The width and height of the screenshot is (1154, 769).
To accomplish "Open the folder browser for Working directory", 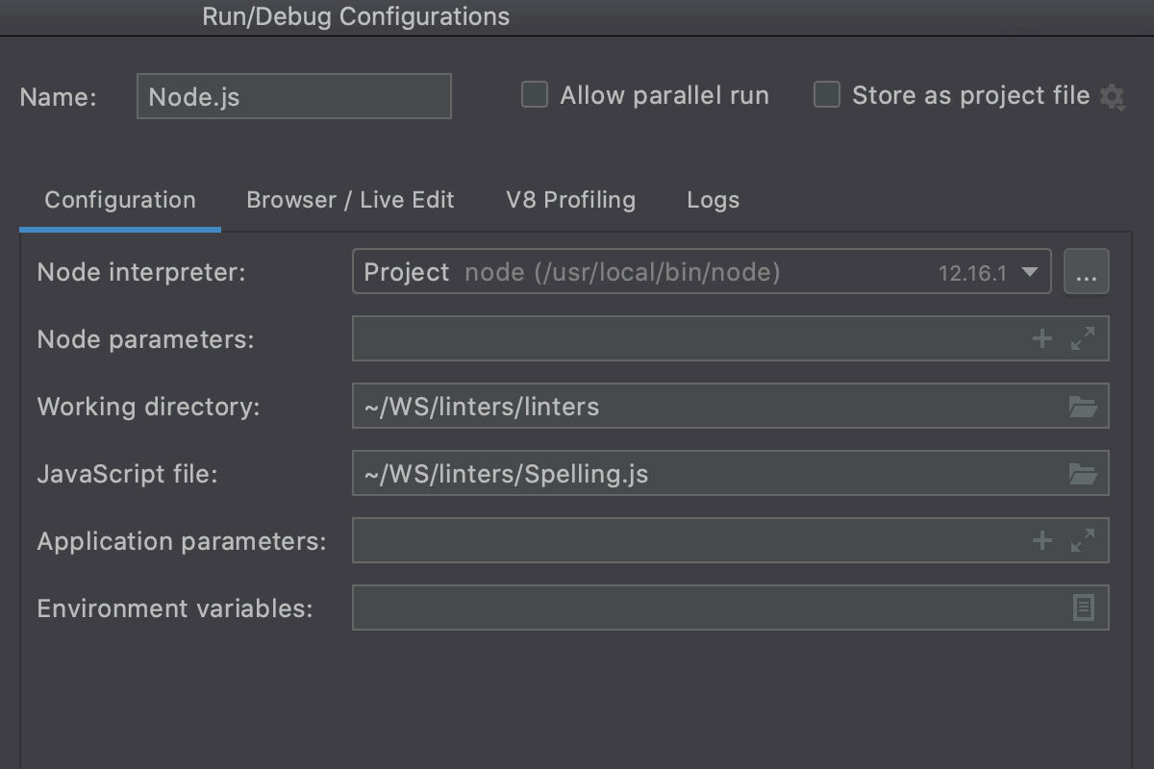I will click(x=1084, y=406).
